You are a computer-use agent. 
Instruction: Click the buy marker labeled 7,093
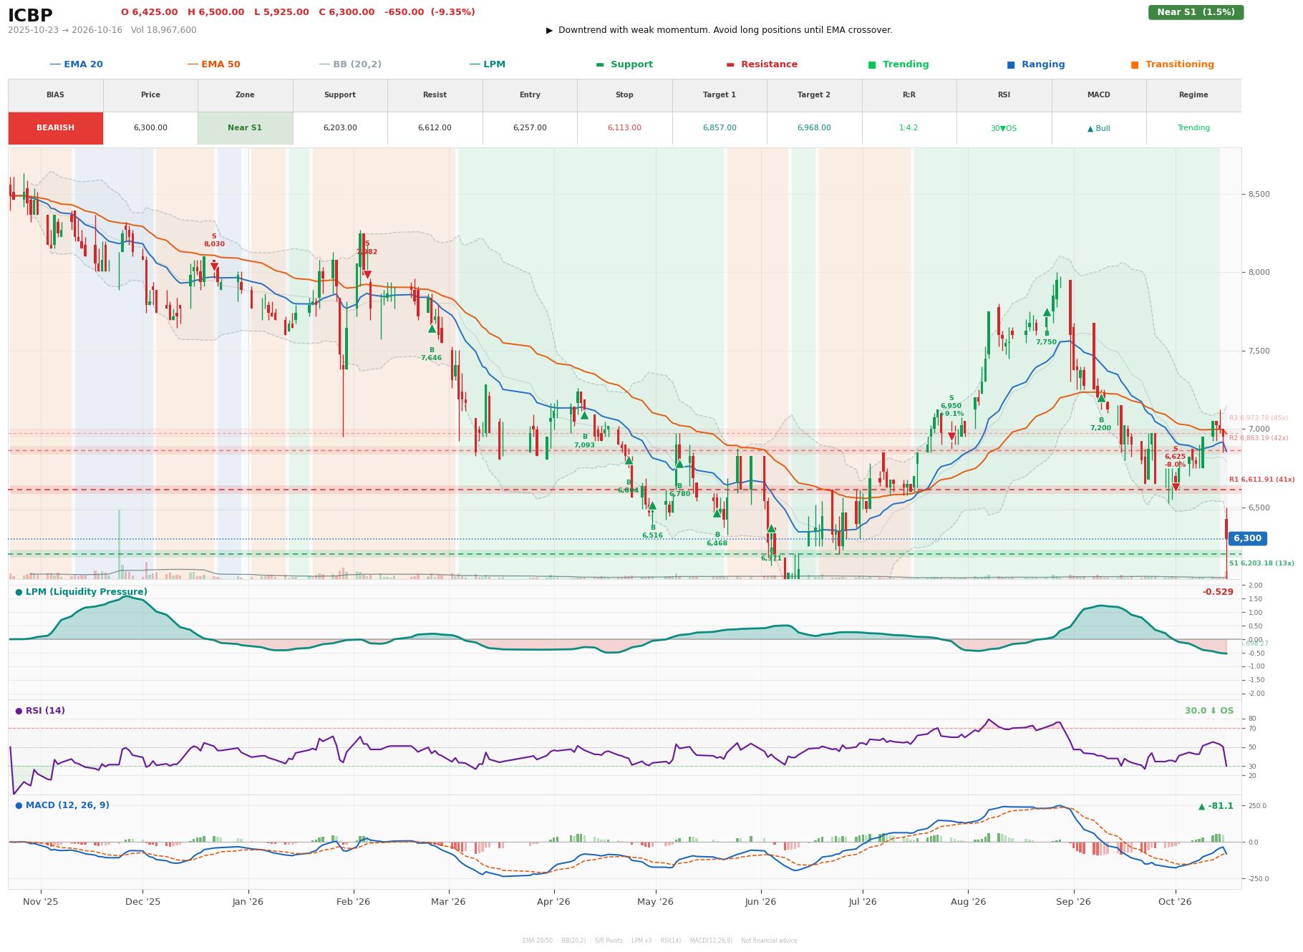(584, 415)
